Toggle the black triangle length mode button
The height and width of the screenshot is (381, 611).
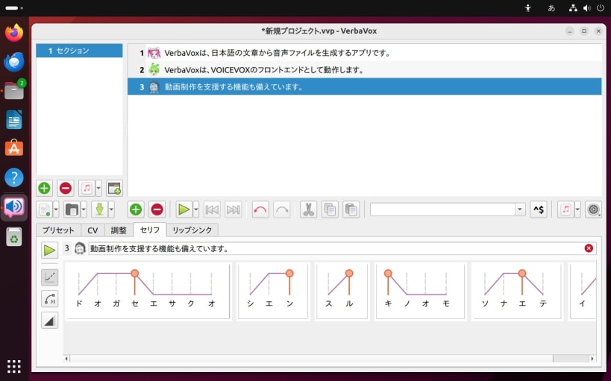pos(49,320)
